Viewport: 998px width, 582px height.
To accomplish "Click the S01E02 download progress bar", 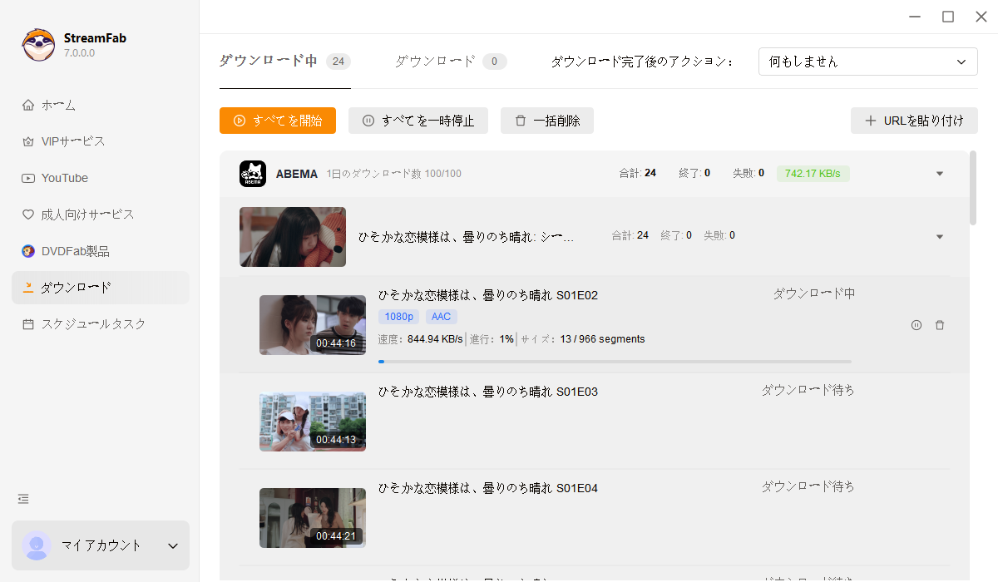I will (615, 362).
